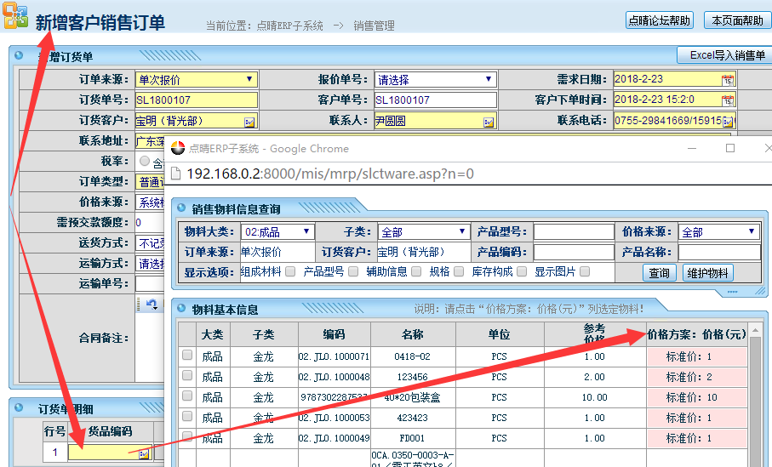
Task: Click the 产品名称 input field
Action: [x=718, y=253]
